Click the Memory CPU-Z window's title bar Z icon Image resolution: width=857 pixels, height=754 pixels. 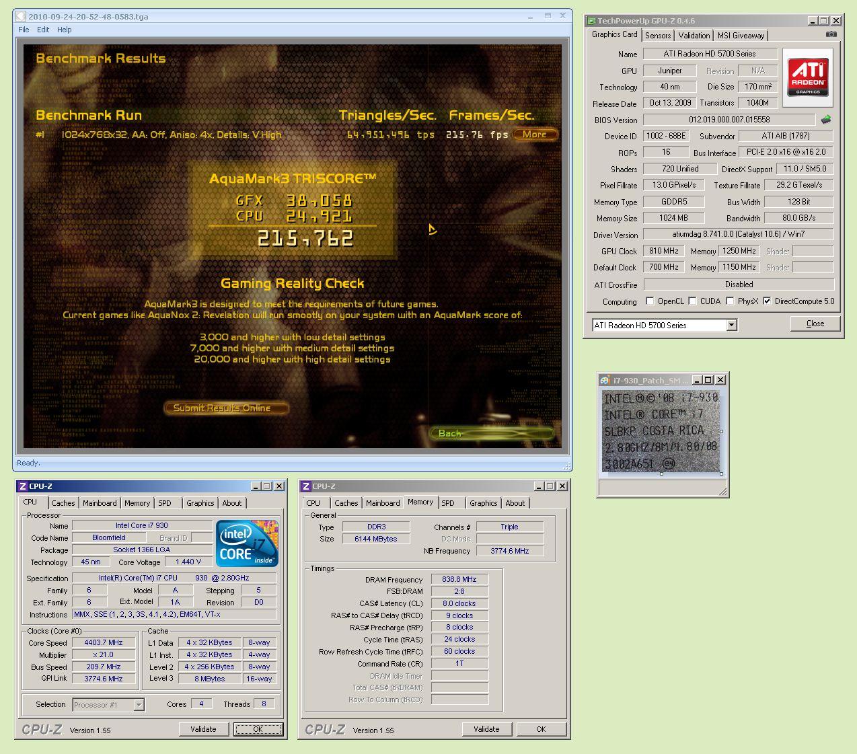click(306, 486)
